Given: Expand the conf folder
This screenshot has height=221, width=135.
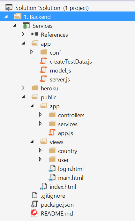Looking at the screenshot, I should tap(32, 52).
